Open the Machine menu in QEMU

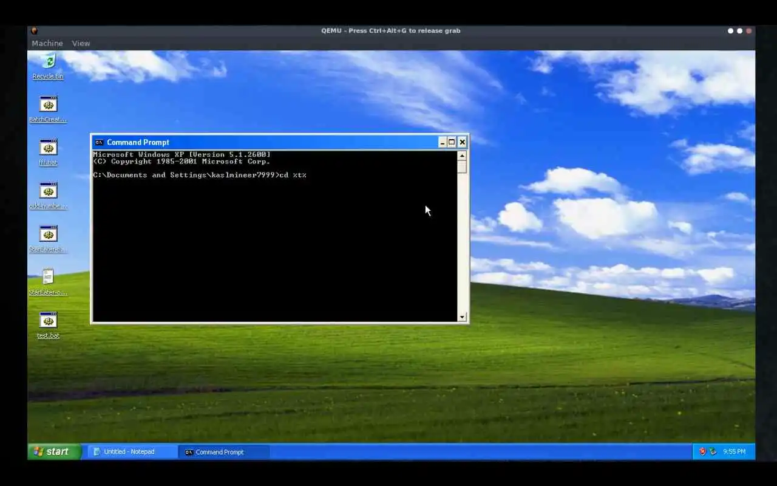[47, 43]
